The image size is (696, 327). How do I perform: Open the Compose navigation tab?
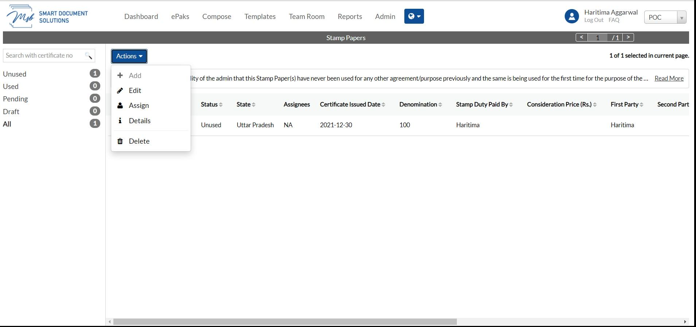[217, 16]
